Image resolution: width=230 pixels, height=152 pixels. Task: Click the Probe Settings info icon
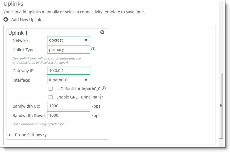pos(45,135)
